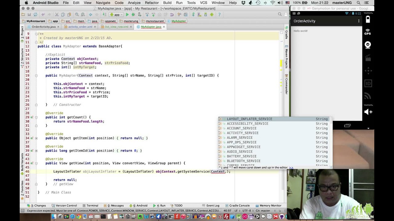Click the Copy toolbar icon

click(63, 14)
